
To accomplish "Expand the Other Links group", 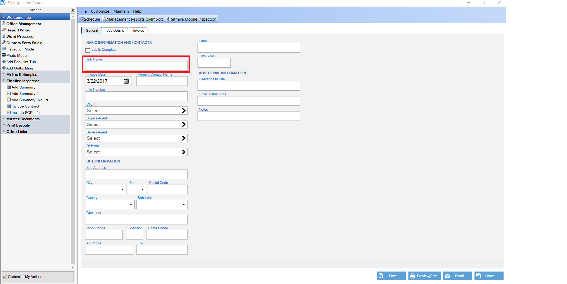I will [x=3, y=131].
